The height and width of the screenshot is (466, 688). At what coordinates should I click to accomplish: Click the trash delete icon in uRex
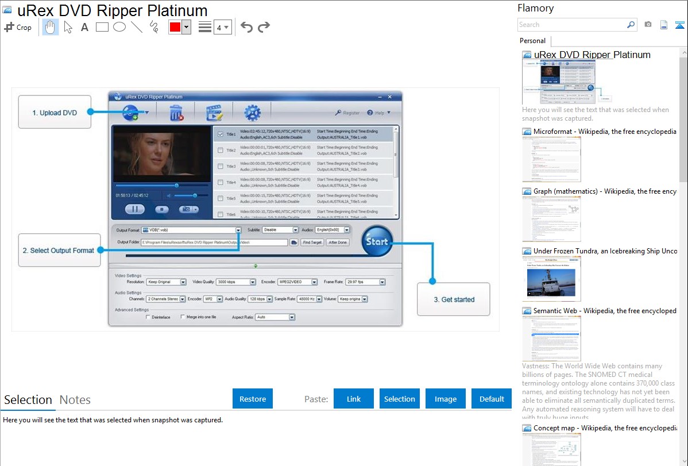pos(176,113)
